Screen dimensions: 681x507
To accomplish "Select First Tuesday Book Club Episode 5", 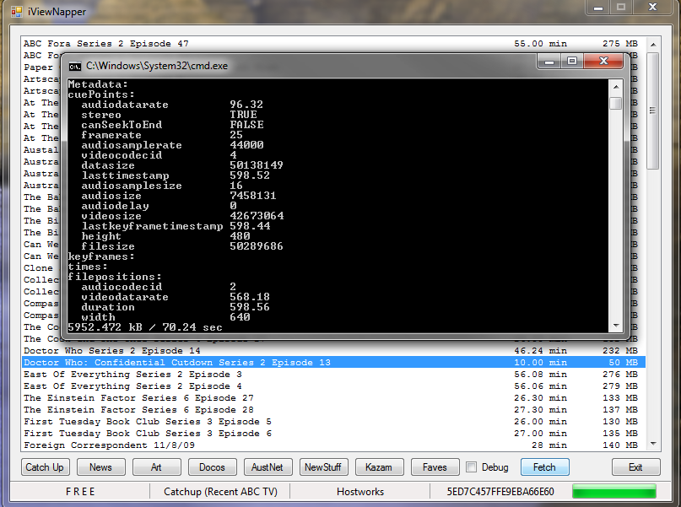I will pyautogui.click(x=333, y=422).
